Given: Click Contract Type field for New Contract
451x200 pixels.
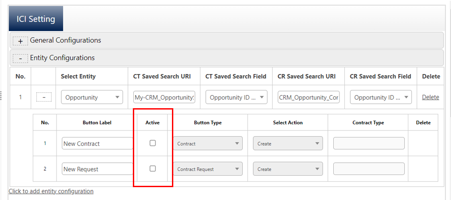Looking at the screenshot, I should coord(369,143).
